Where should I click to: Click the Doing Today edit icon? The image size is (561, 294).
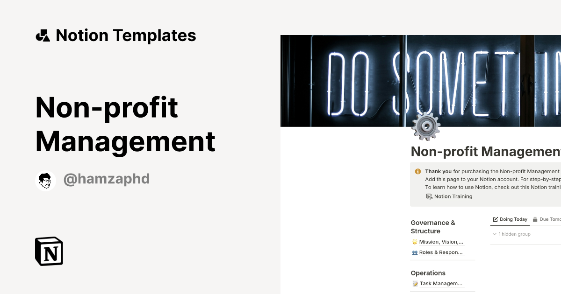(x=496, y=219)
